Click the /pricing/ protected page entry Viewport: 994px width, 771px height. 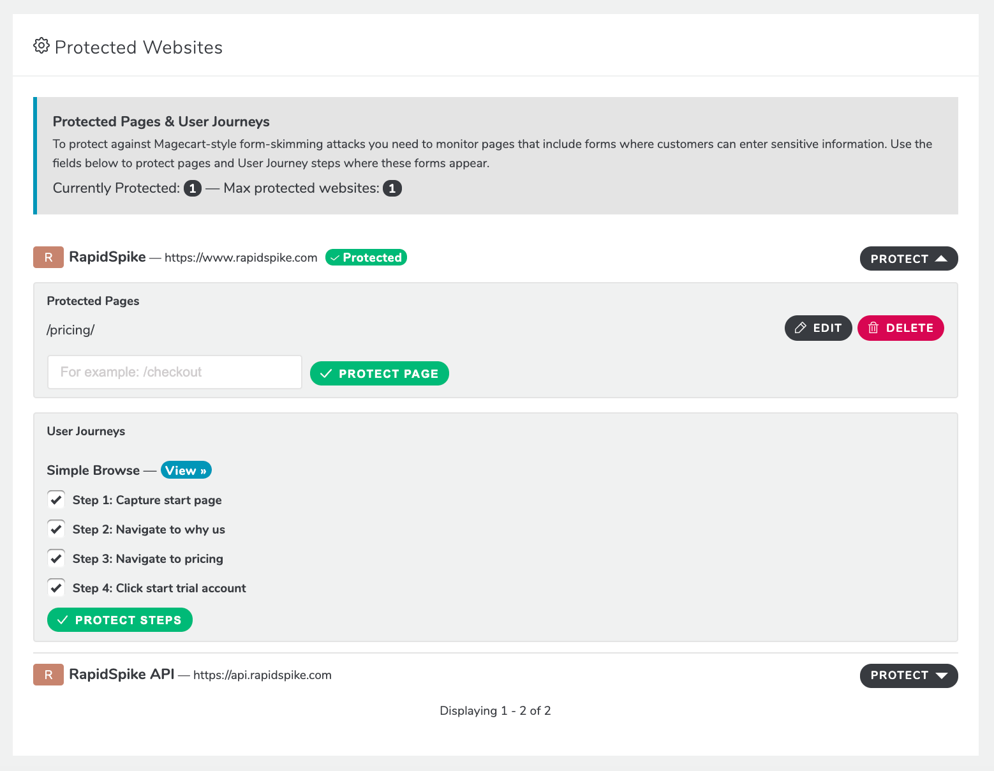[x=71, y=330]
